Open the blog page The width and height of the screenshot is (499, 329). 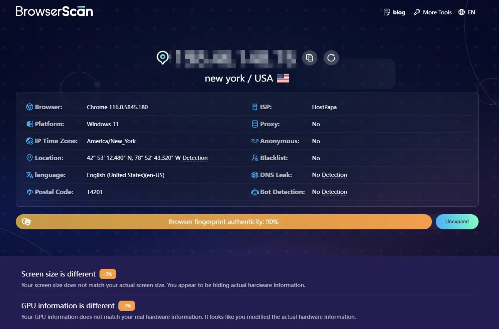click(x=394, y=12)
